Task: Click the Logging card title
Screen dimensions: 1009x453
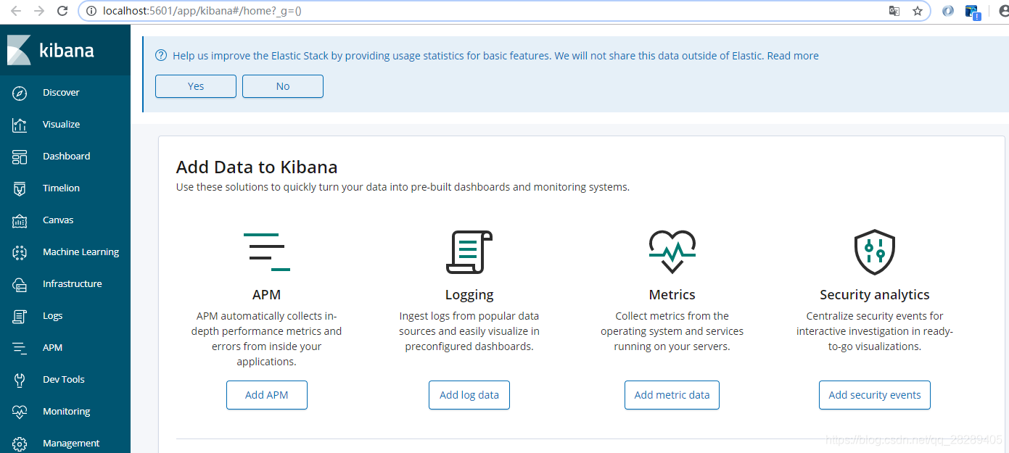Action: click(469, 295)
